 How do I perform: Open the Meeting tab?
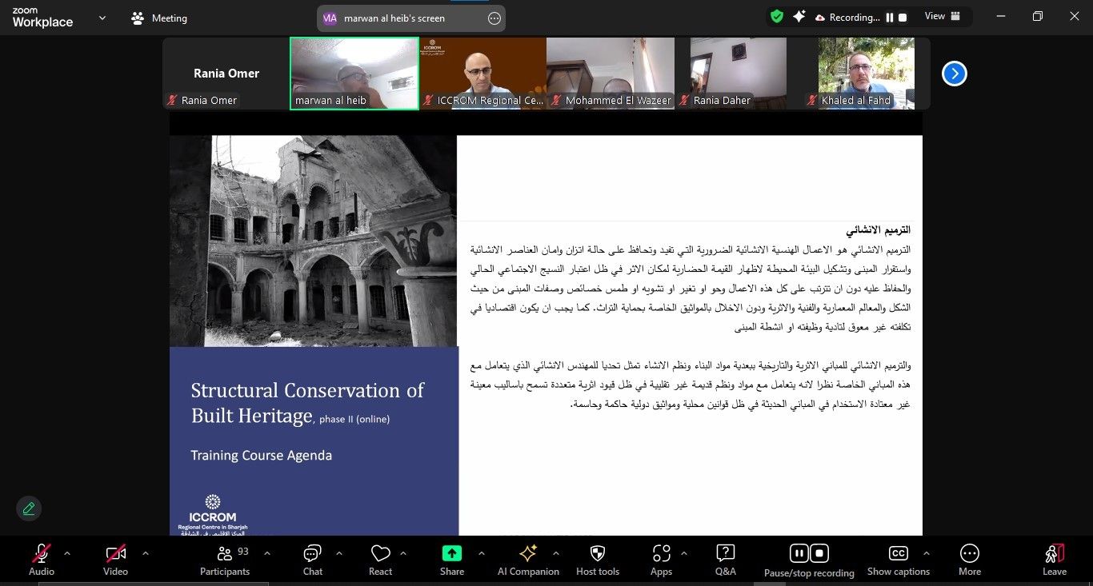click(x=160, y=18)
